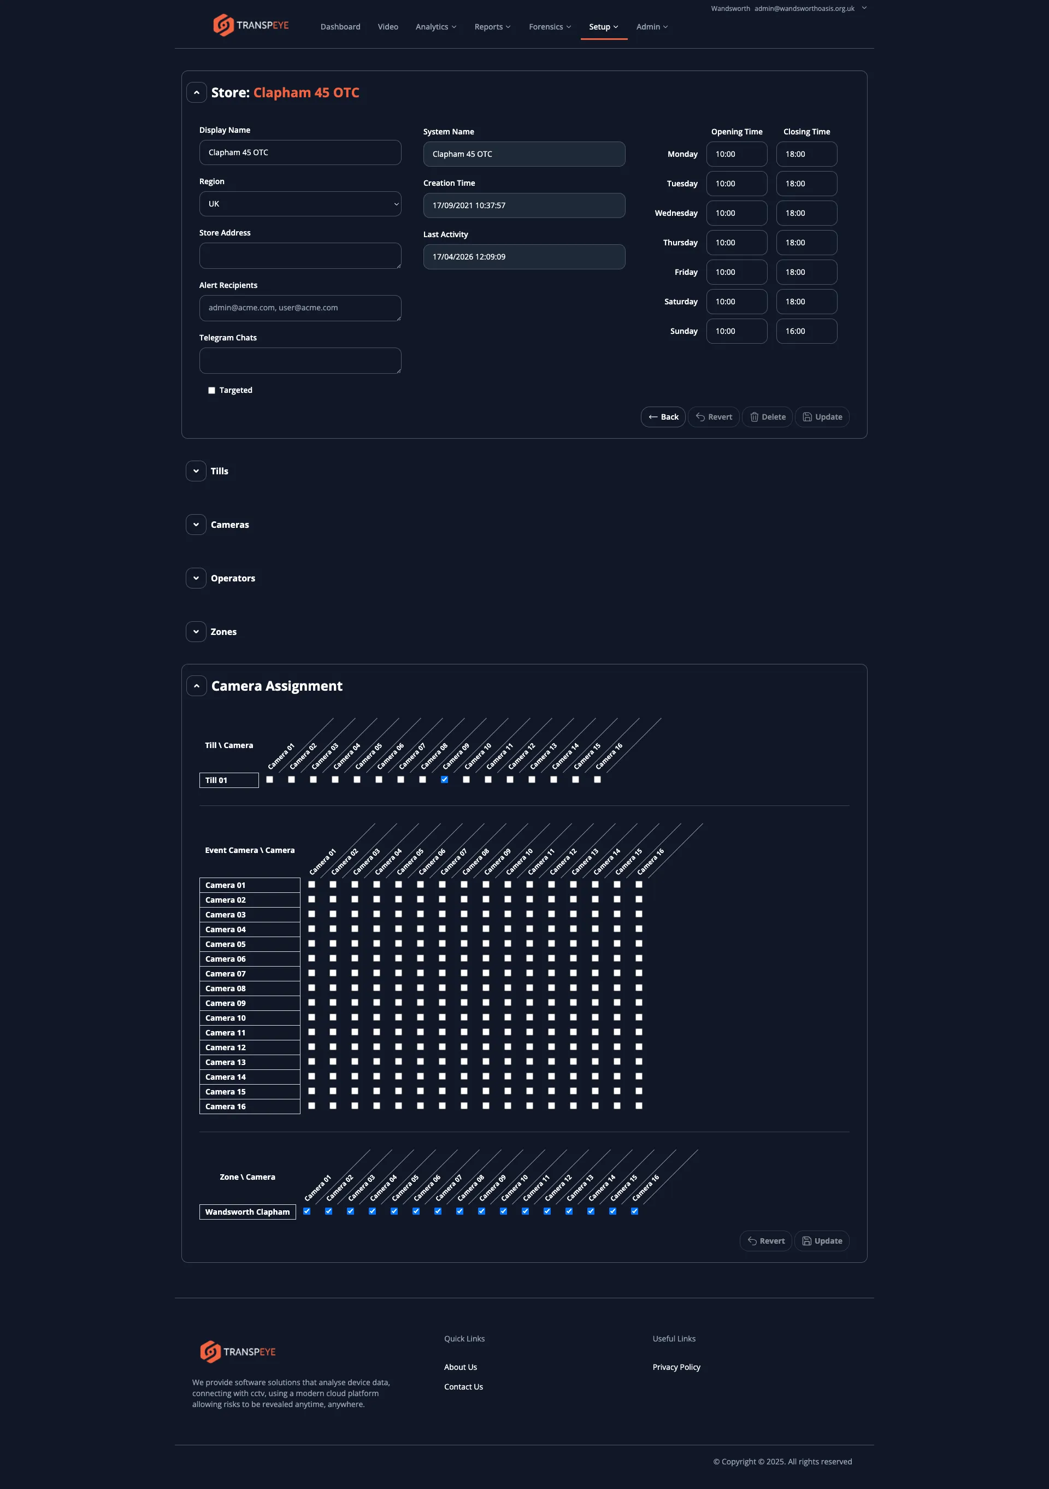This screenshot has width=1049, height=1489.
Task: Open the Privacy Policy link
Action: [x=676, y=1367]
